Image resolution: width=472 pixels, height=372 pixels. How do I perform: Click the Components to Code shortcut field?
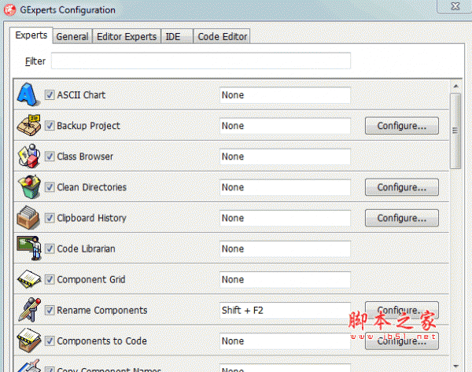click(285, 341)
